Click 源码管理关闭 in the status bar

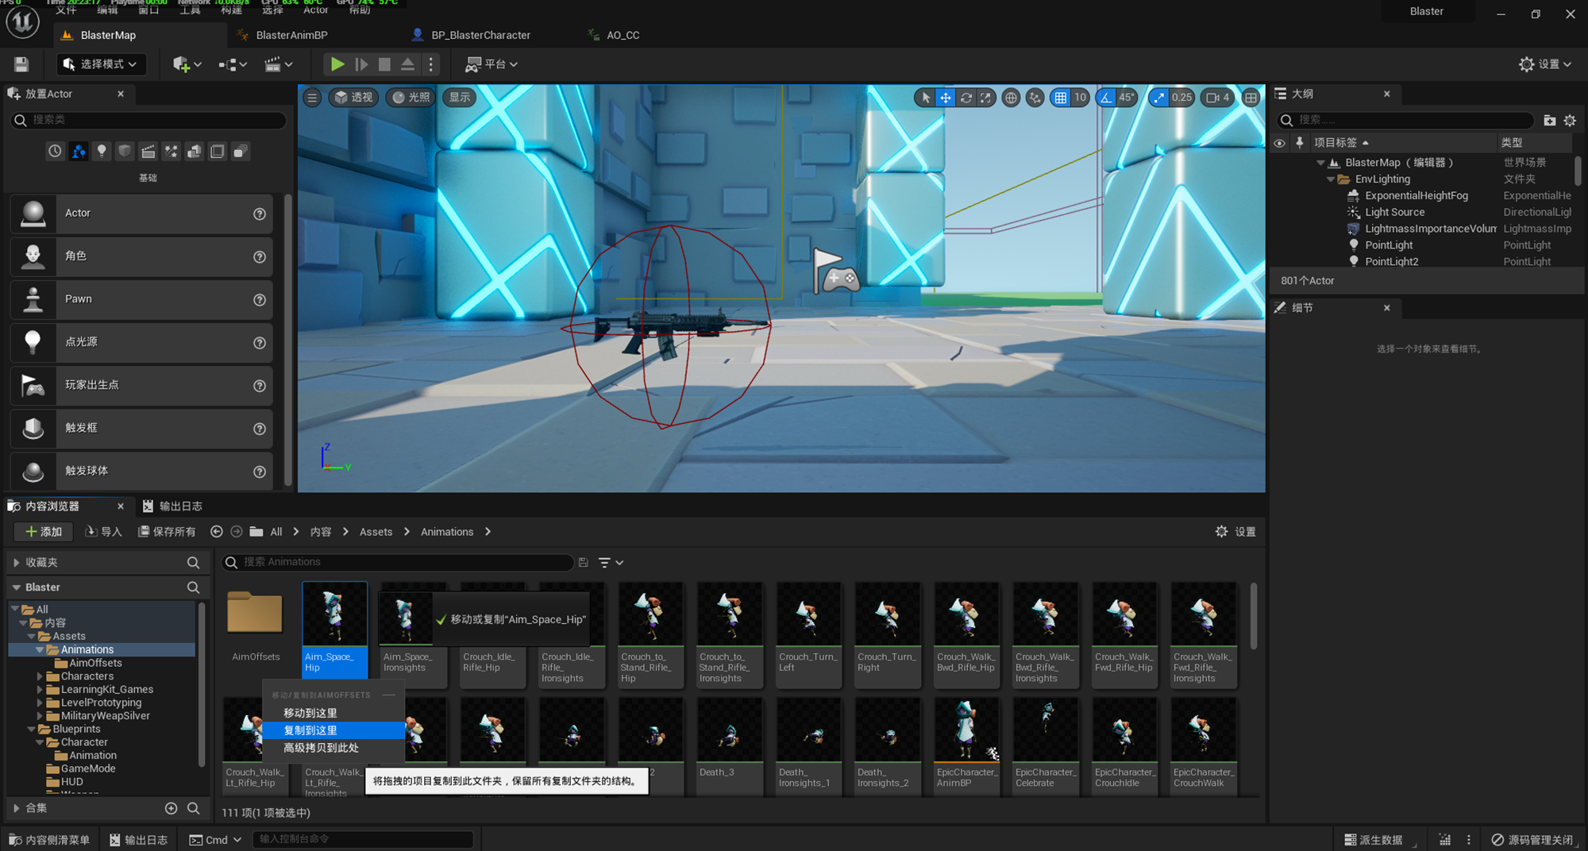tap(1532, 840)
